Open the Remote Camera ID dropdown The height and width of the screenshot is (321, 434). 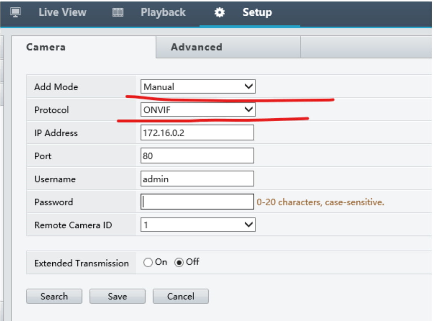click(198, 225)
